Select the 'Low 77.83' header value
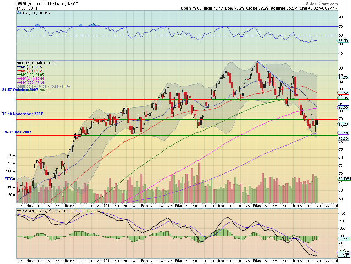The width and height of the screenshot is (351, 264). [x=235, y=8]
